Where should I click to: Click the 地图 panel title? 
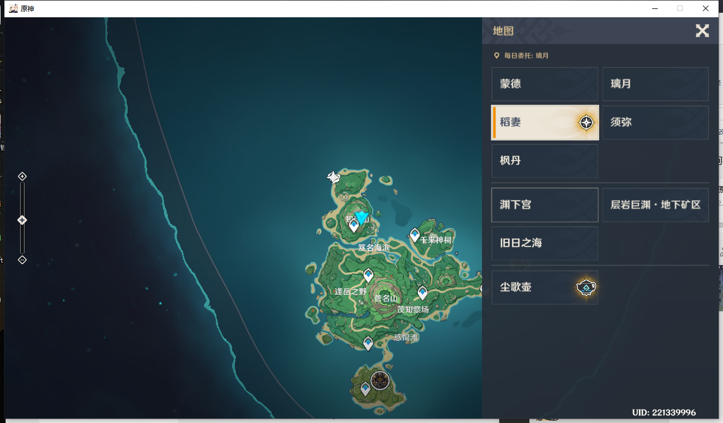point(503,31)
